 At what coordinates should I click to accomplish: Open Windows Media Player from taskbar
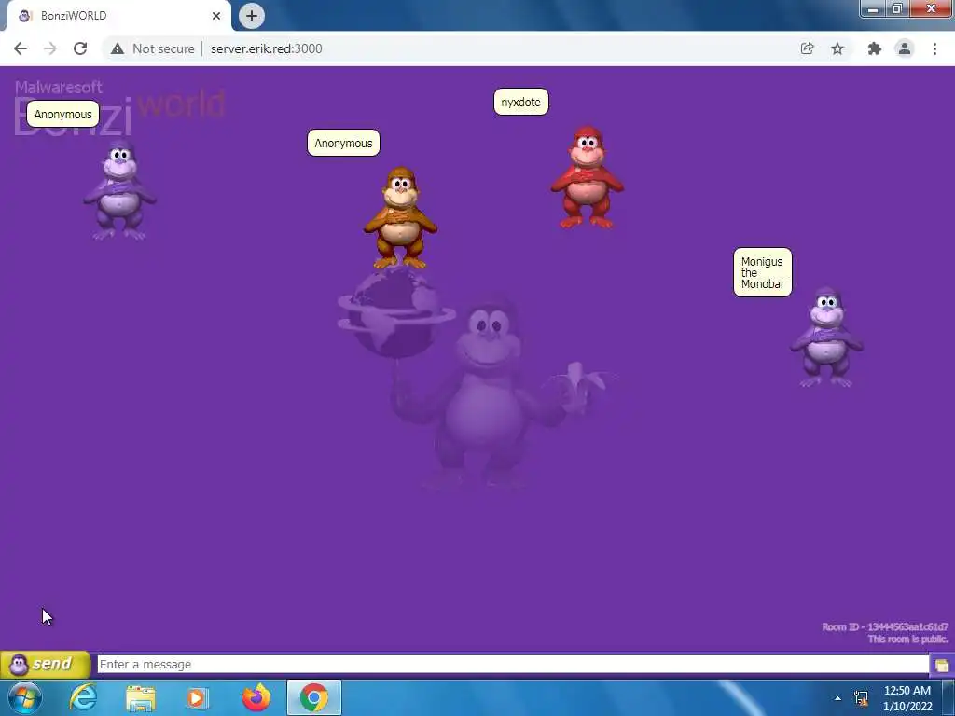click(197, 697)
